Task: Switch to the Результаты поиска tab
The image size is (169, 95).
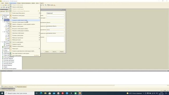Action: (x=21, y=87)
